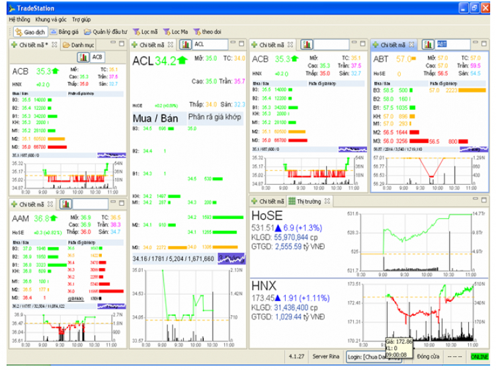Minimize the ABT detail panel
Viewport: 496px width, 370px height.
click(x=475, y=42)
